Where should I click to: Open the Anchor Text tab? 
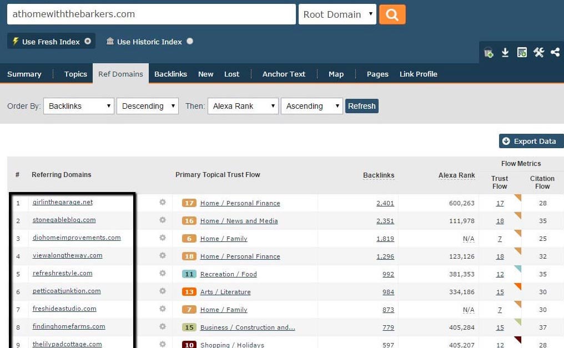click(x=284, y=74)
